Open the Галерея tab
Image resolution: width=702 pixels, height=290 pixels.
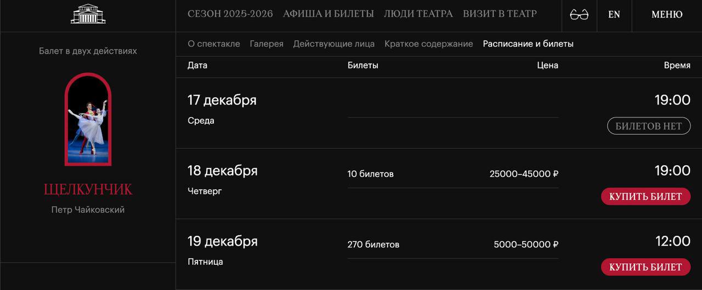(x=267, y=44)
